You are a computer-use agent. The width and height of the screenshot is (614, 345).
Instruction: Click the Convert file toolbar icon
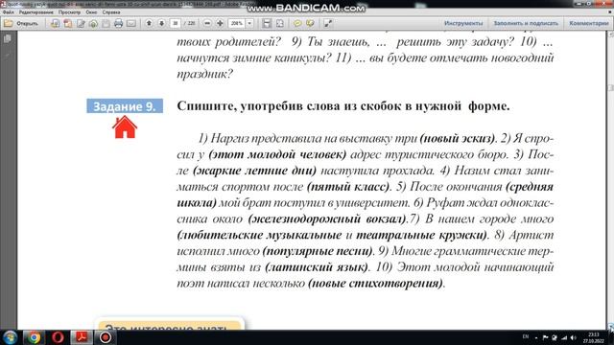[68, 23]
